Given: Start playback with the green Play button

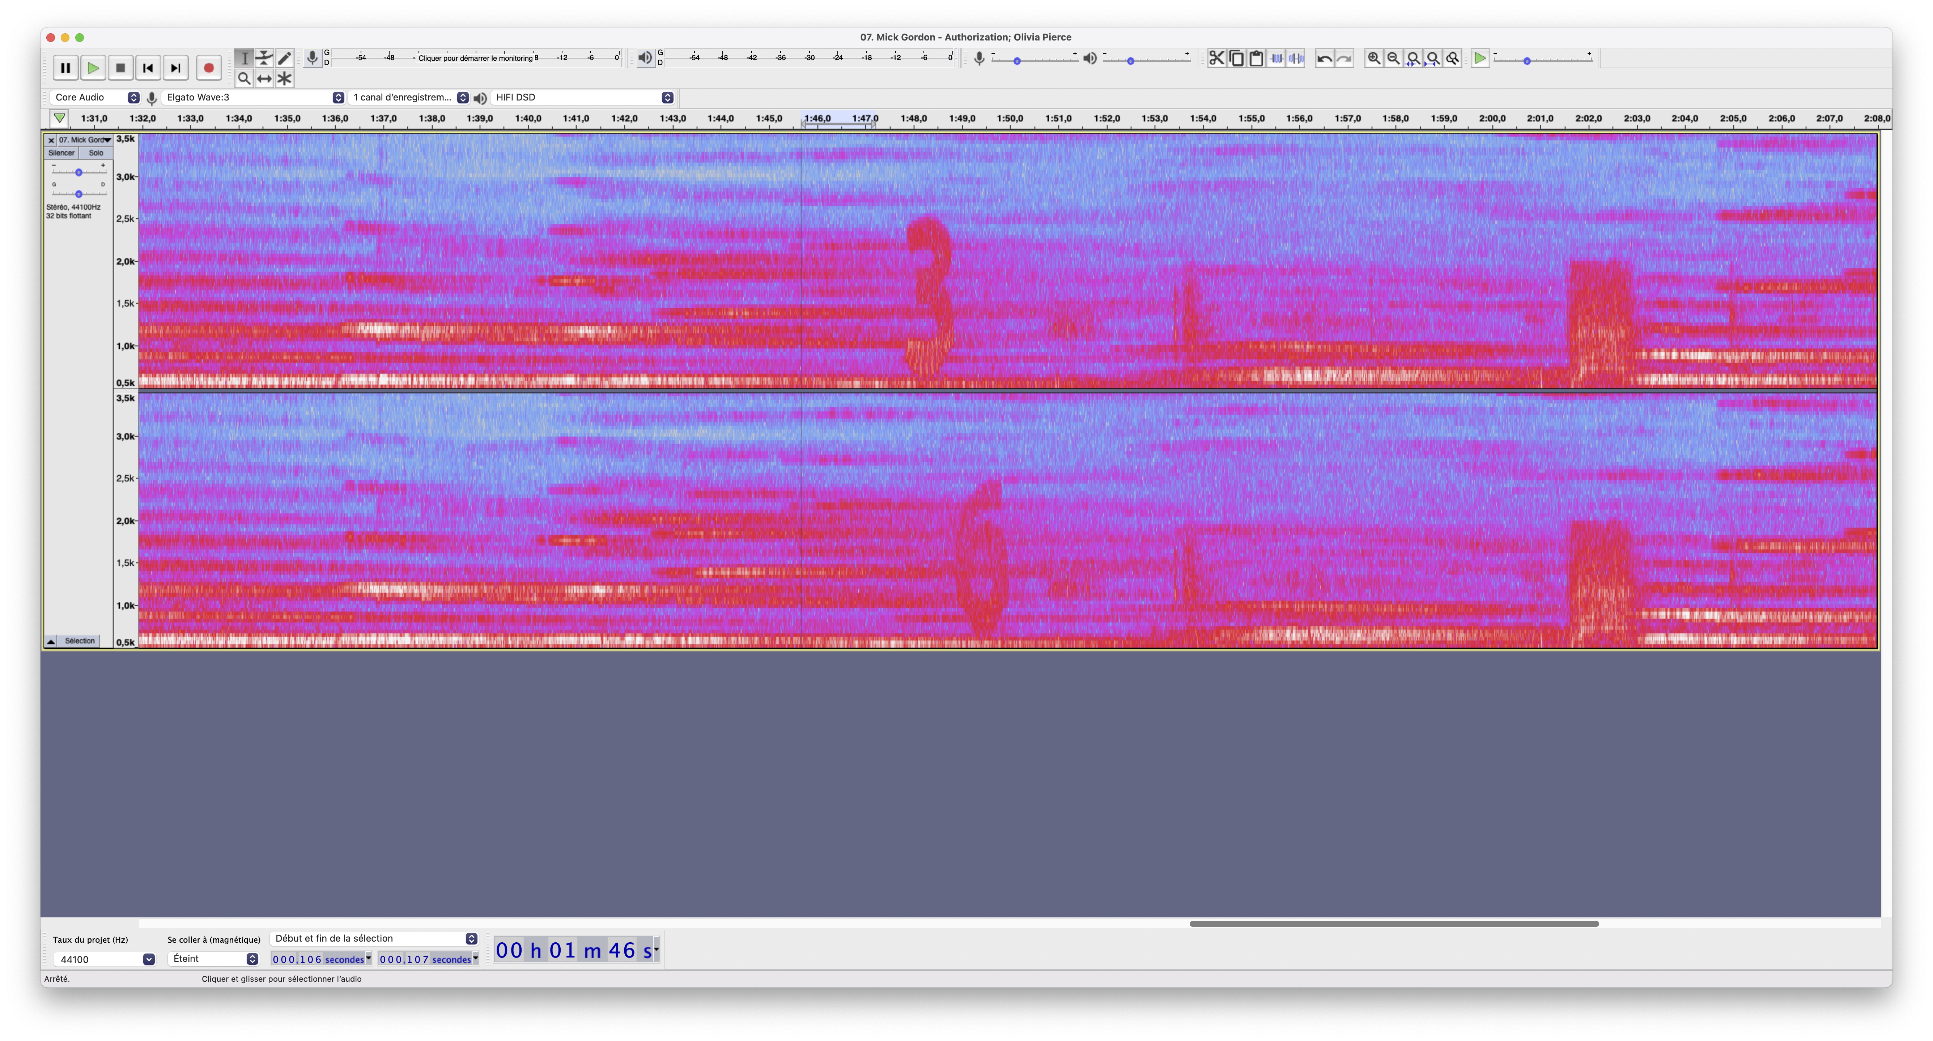Looking at the screenshot, I should 93,68.
